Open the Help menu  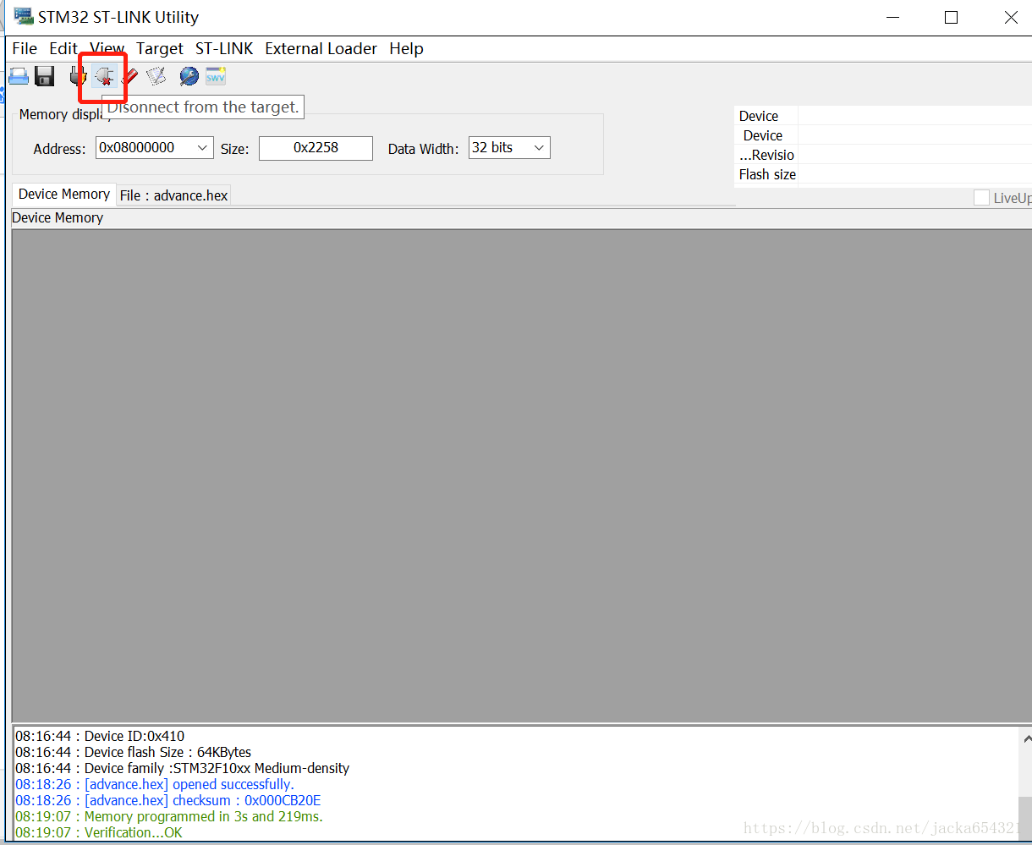click(x=406, y=48)
